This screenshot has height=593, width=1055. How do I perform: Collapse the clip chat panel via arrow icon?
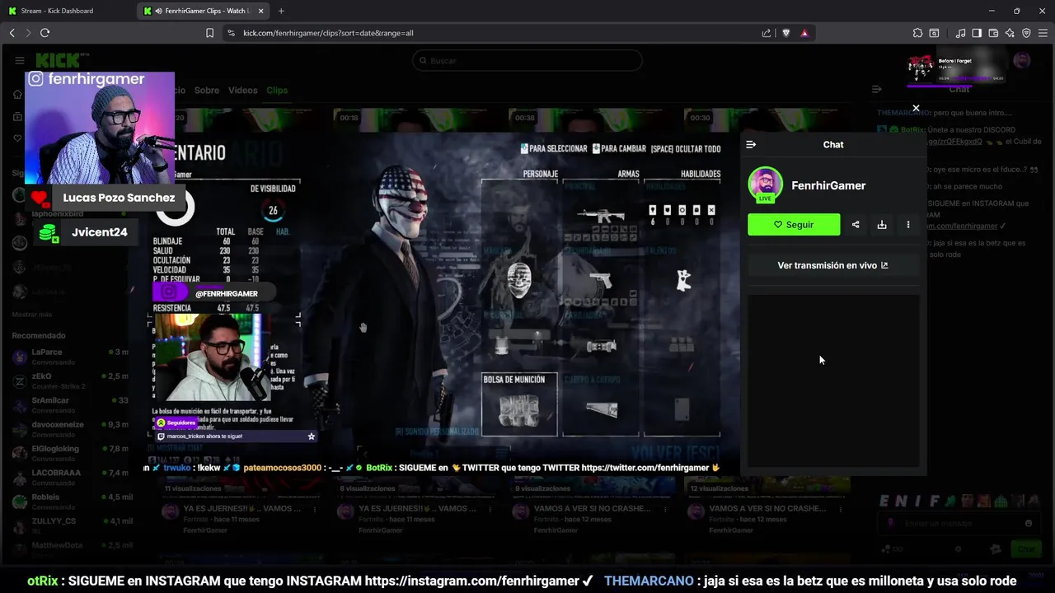tap(751, 144)
